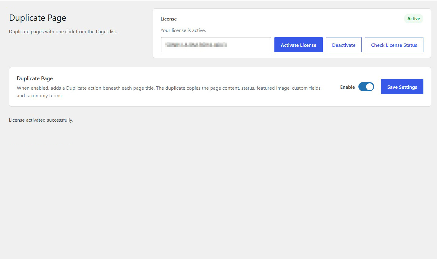
Task: Save Settings for Duplicate Page
Action: point(402,87)
